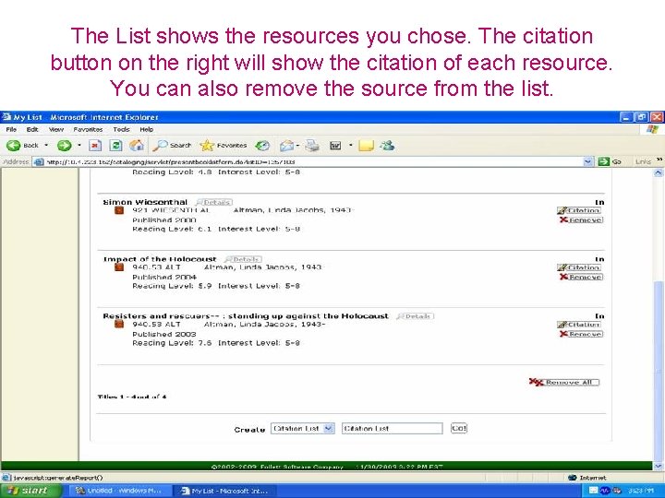Viewport: 665px width, 498px height.
Task: Open the Messenger people icon
Action: (387, 146)
